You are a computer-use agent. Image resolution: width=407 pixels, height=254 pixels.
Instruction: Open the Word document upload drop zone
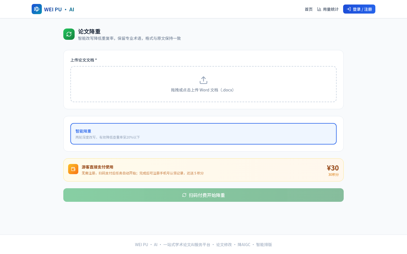click(x=203, y=84)
